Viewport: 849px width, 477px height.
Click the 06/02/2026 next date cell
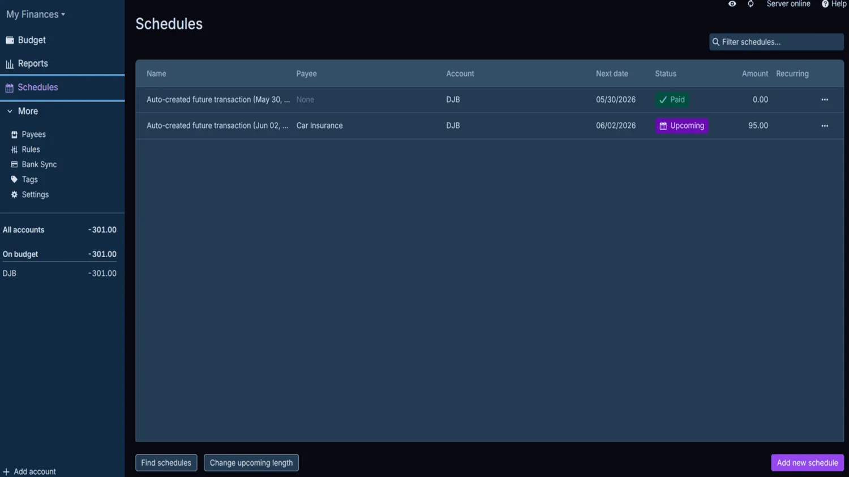point(616,125)
